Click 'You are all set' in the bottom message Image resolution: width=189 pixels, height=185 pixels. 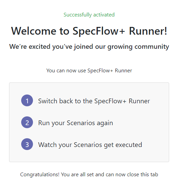click(77, 175)
